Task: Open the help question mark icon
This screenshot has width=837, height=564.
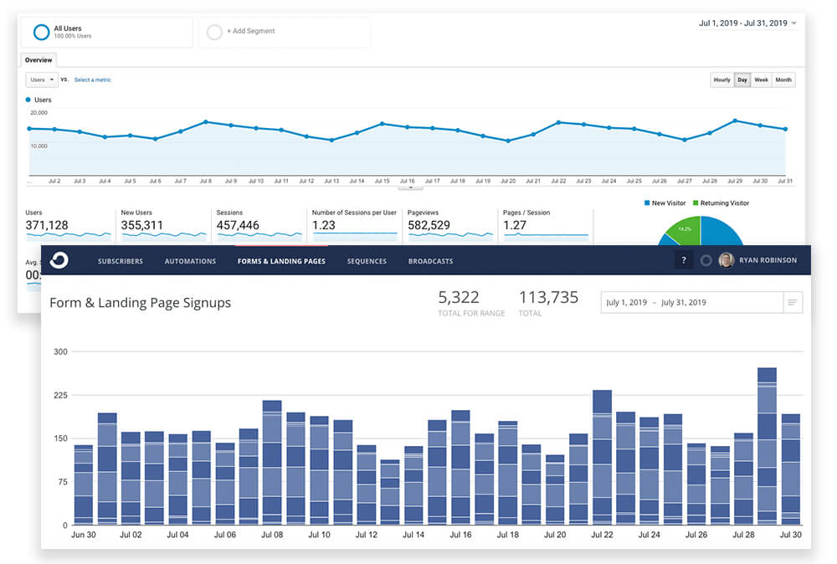Action: pos(683,259)
